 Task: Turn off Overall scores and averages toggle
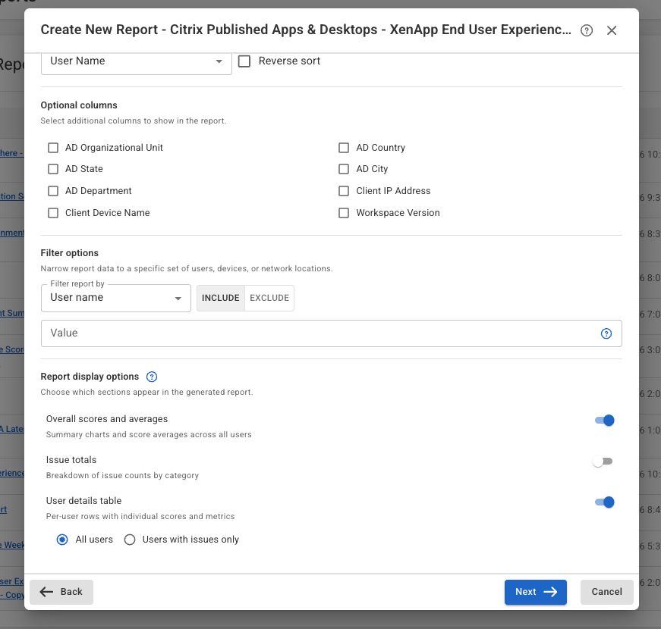(x=605, y=420)
